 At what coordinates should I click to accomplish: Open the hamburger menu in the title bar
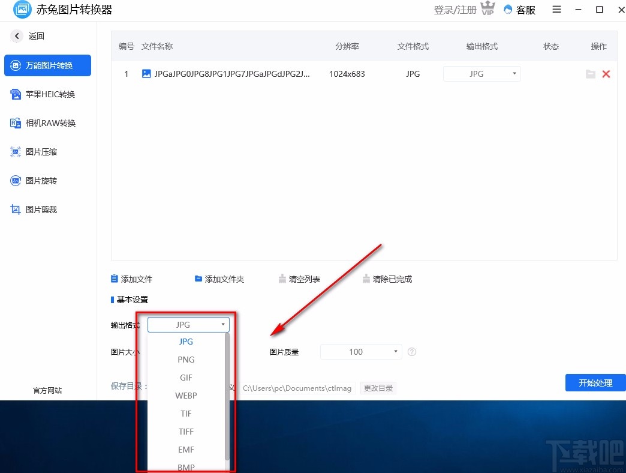coord(556,10)
